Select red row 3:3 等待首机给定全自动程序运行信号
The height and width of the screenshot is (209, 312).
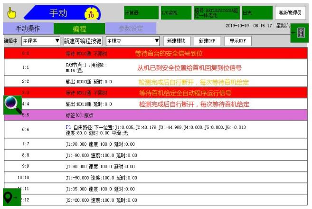tap(156, 93)
